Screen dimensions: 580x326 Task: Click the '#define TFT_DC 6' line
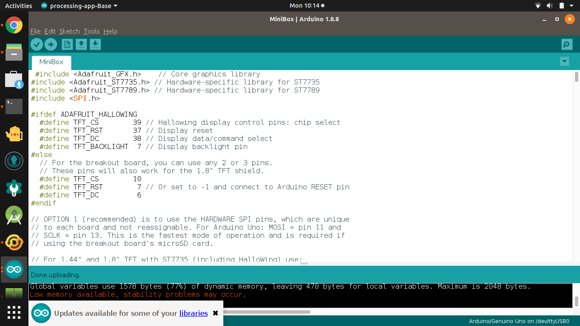click(90, 195)
